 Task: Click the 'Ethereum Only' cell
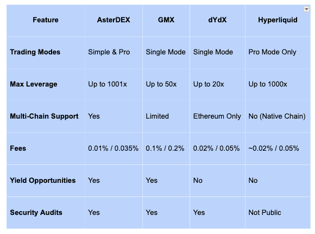[217, 116]
